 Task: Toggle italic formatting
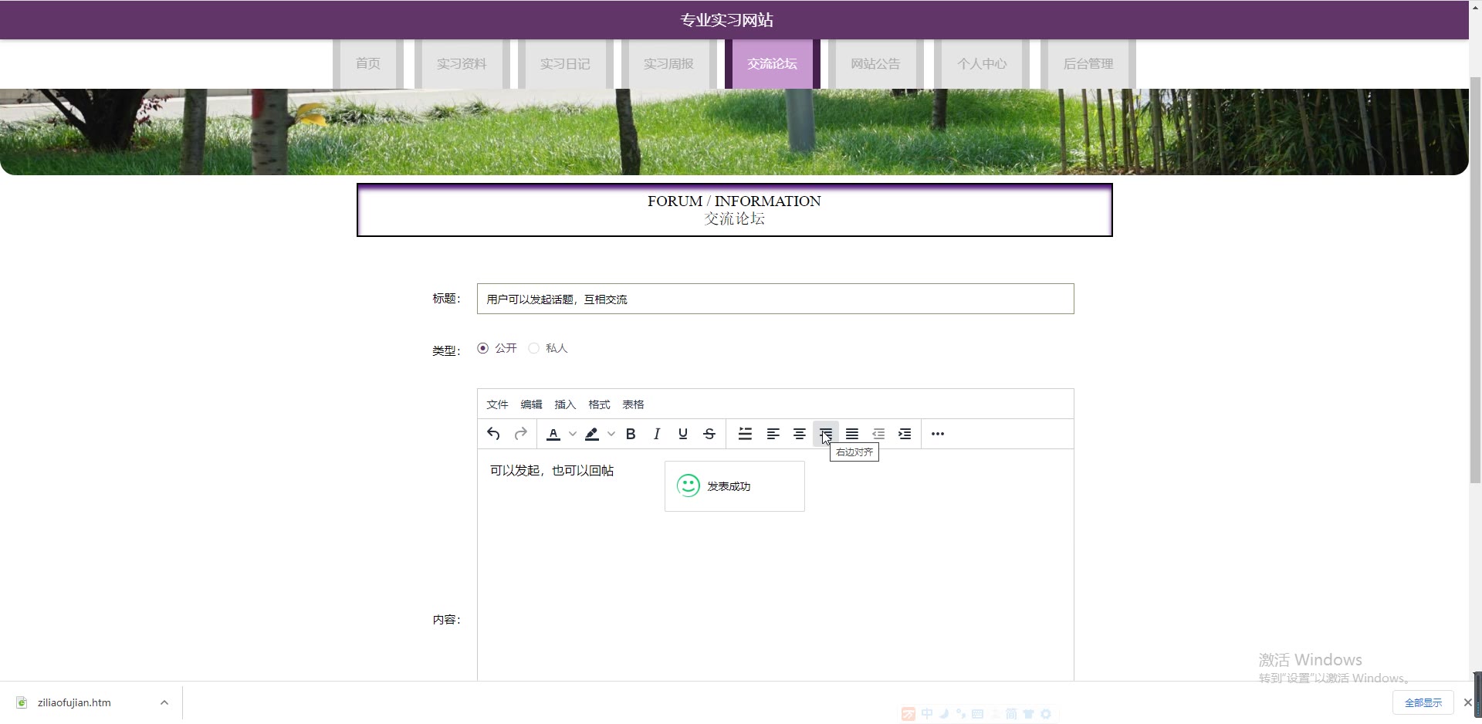pos(657,434)
